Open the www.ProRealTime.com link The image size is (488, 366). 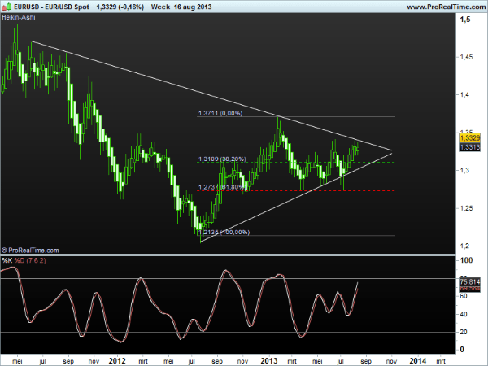[447, 7]
